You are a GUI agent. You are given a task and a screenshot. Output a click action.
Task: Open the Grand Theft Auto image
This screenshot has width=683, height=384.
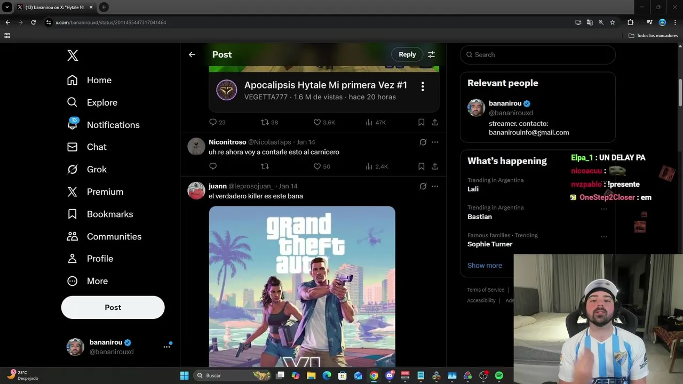302,287
